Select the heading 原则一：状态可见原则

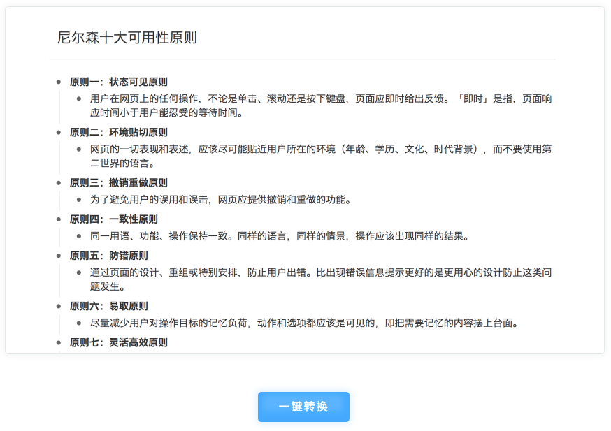coord(118,82)
